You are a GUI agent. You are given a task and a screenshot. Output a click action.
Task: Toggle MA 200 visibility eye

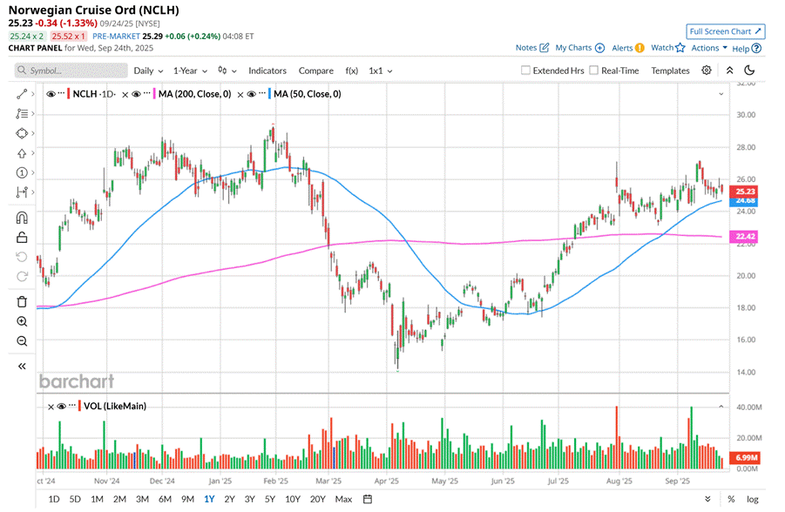coord(136,94)
